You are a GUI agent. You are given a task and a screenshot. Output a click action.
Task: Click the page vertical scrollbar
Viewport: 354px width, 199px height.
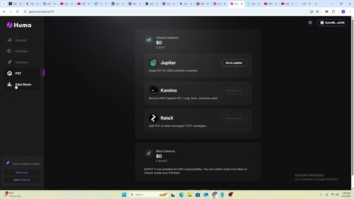click(x=352, y=97)
